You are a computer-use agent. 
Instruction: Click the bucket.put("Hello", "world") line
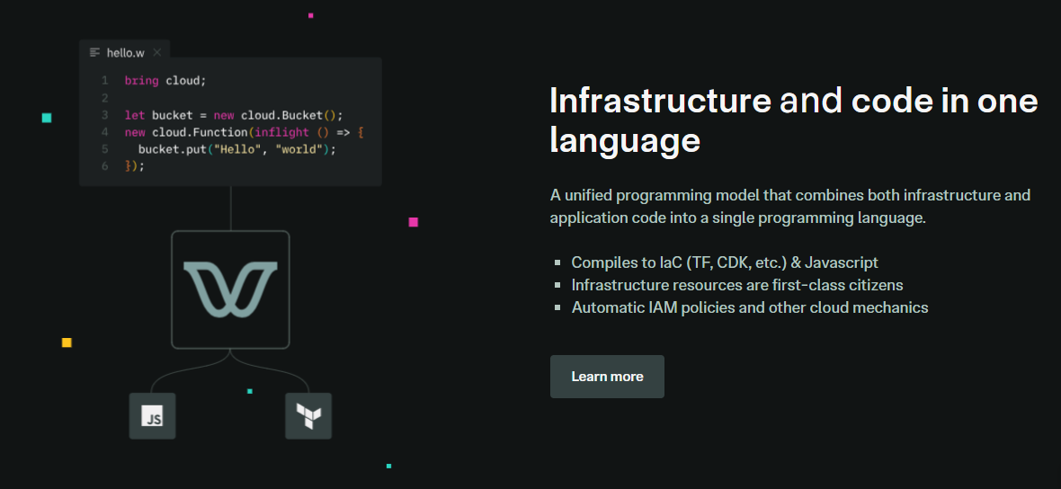236,149
